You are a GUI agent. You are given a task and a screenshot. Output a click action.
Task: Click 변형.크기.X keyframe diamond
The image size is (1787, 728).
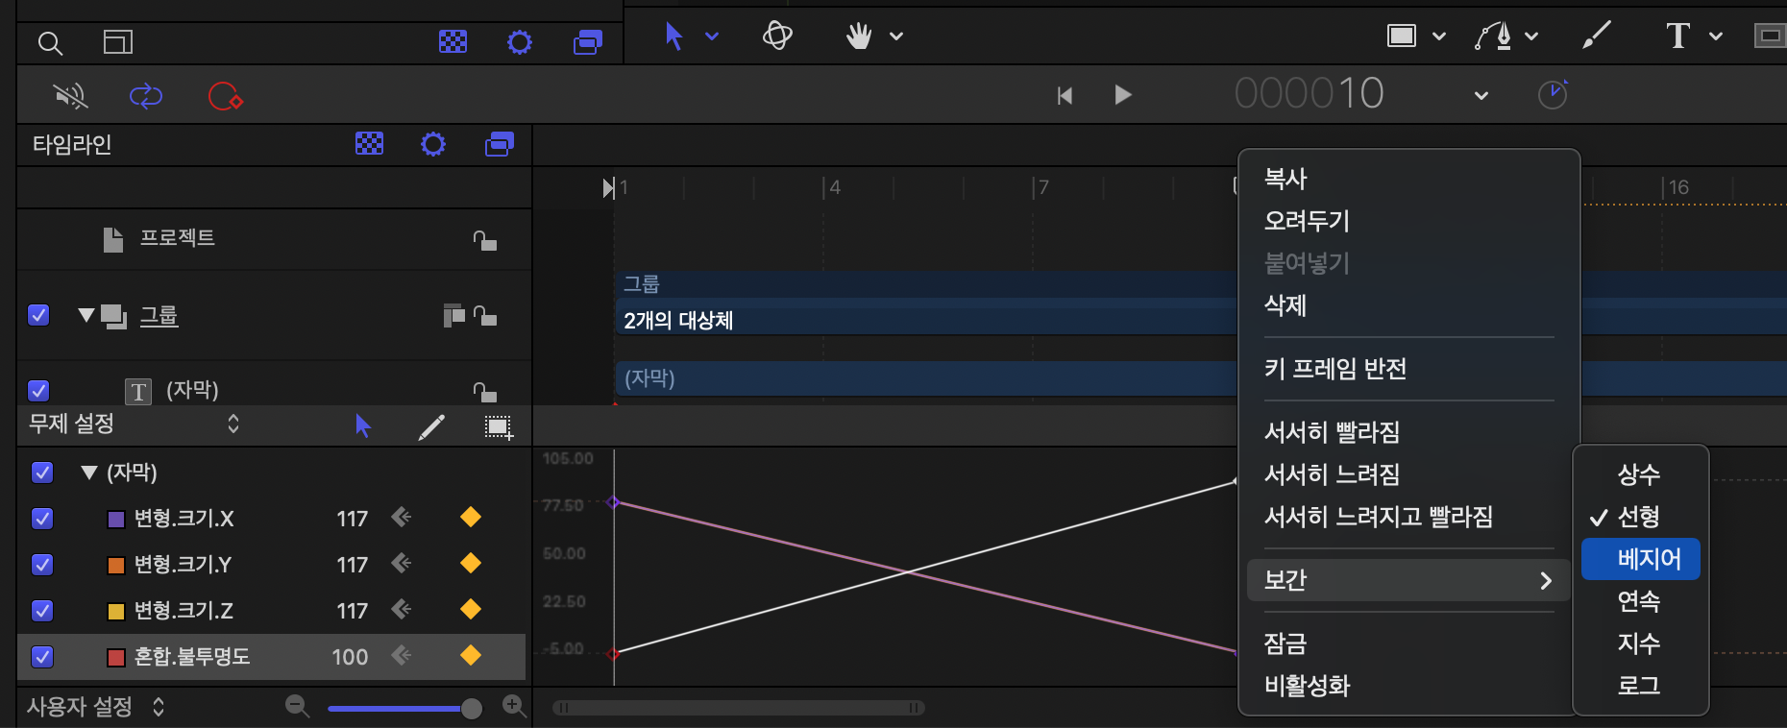[x=471, y=517]
